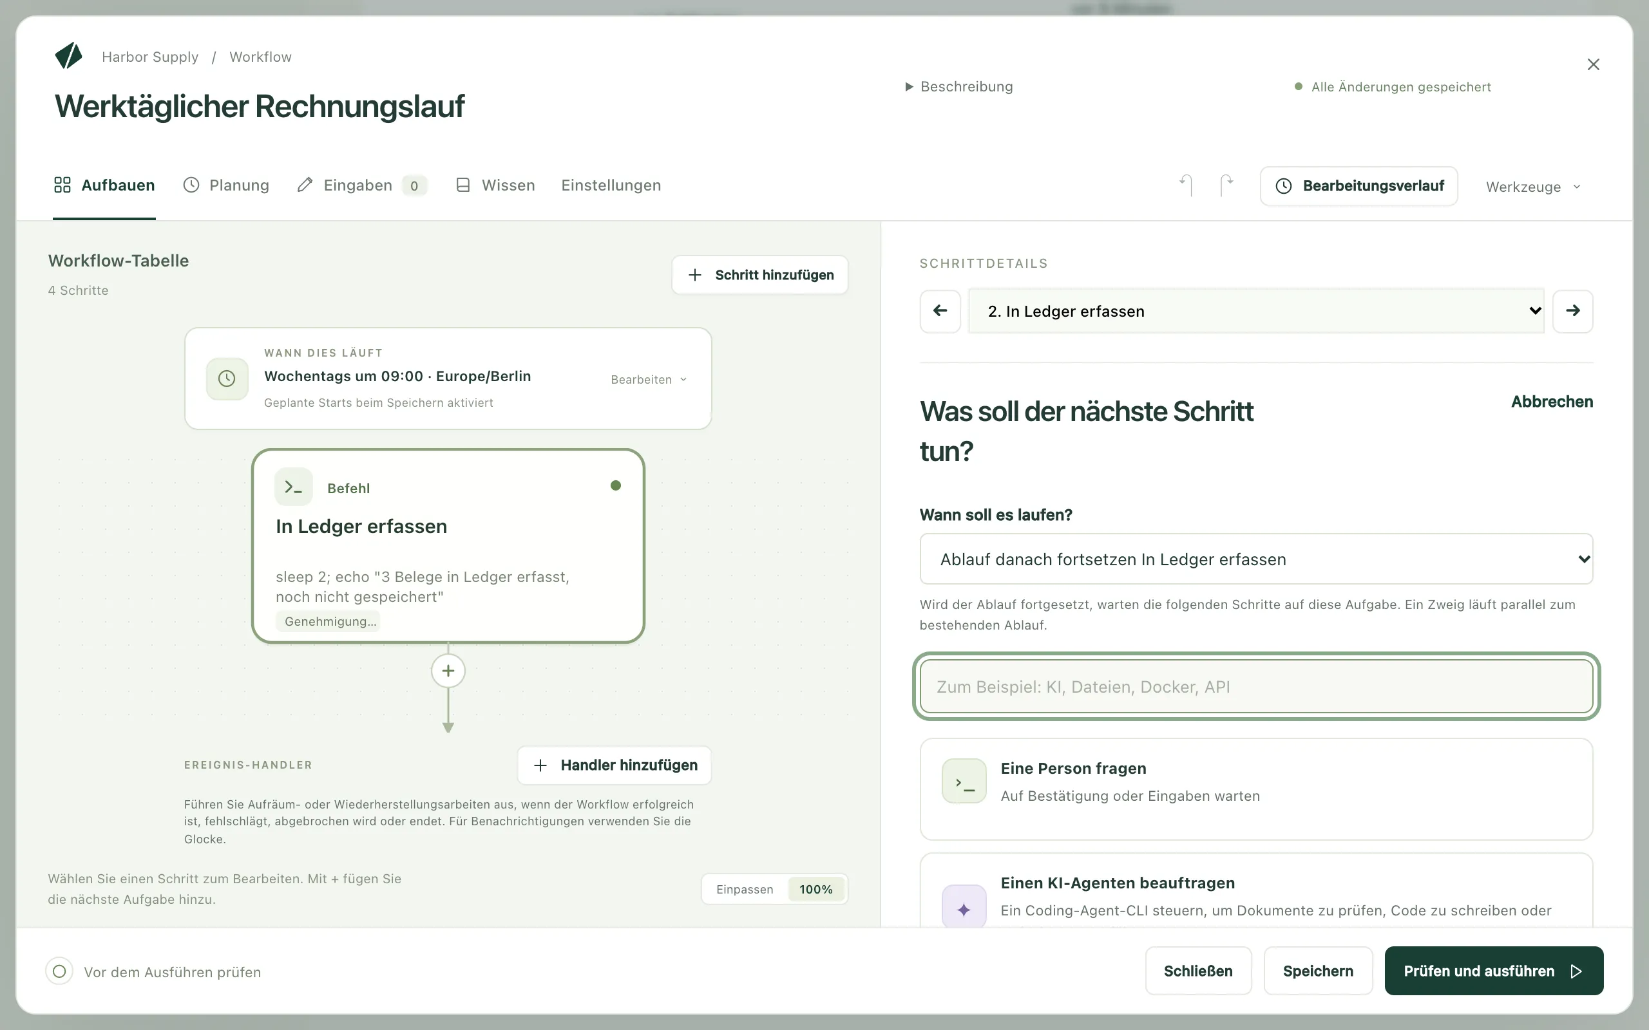Click the step search input field
1649x1030 pixels.
(1256, 687)
